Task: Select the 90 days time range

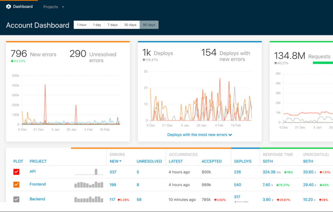Action: coord(149,24)
